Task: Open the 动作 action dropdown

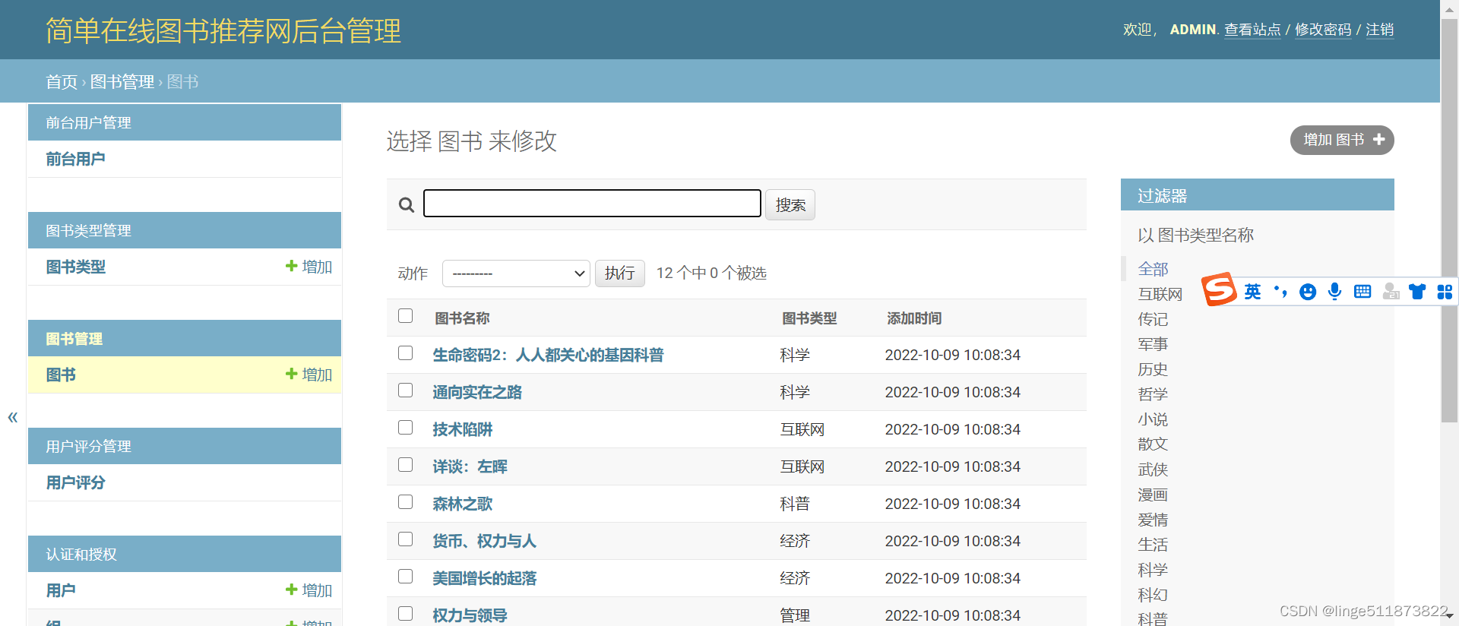Action: 516,273
